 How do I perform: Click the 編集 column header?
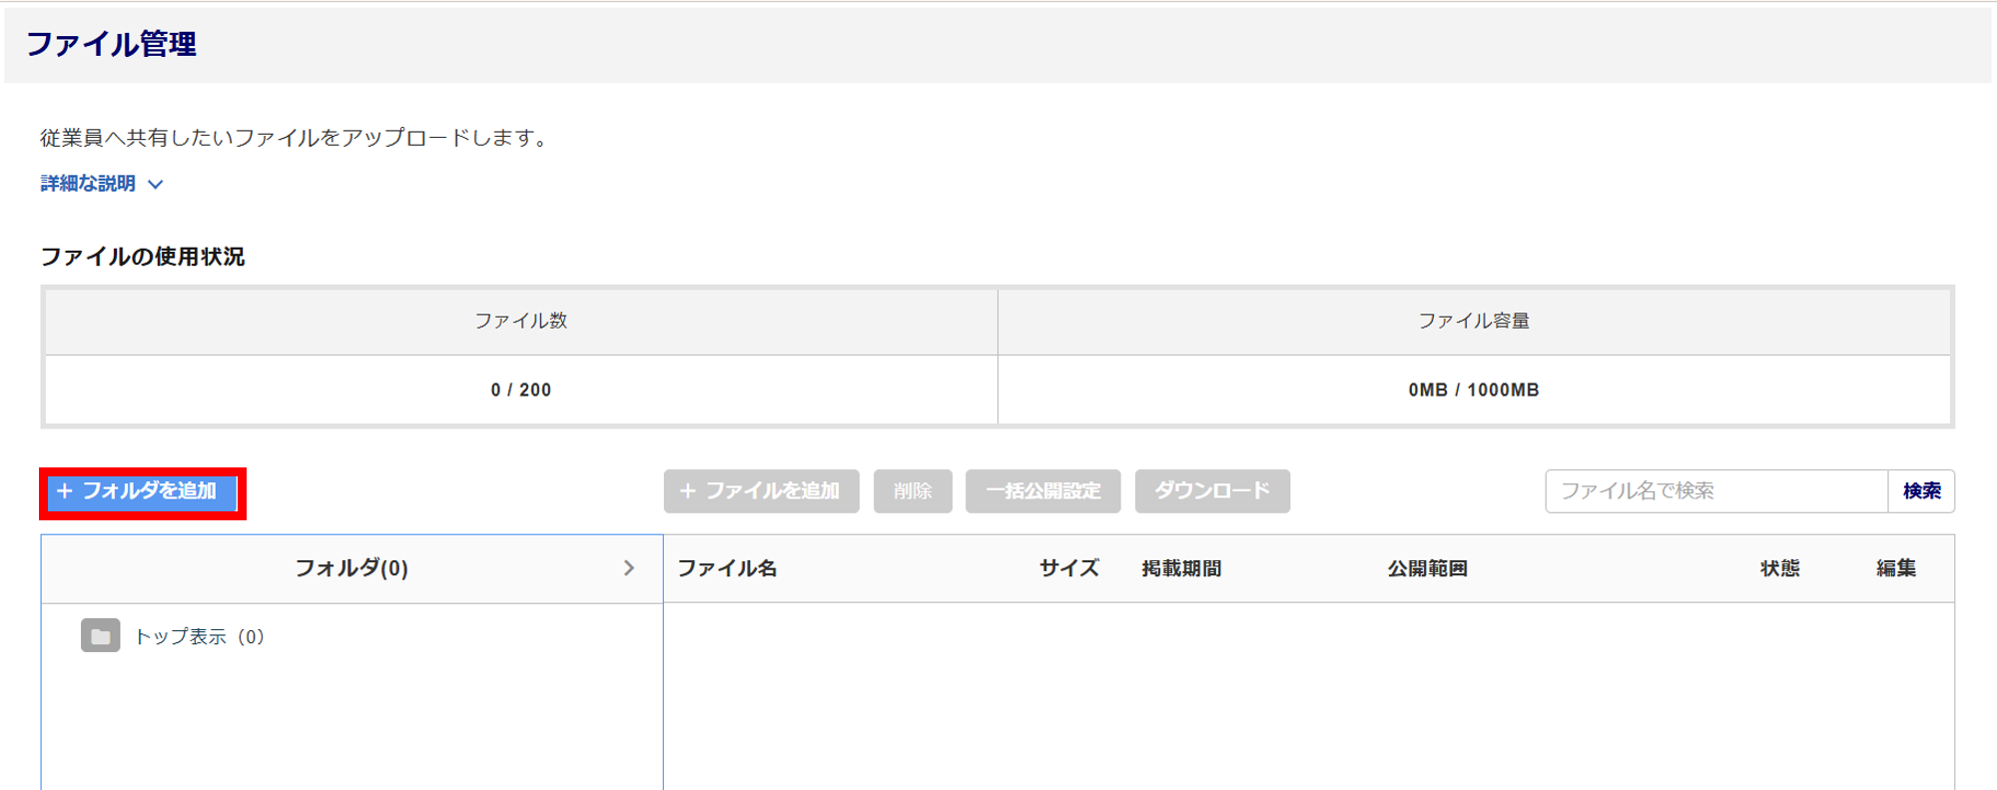pyautogui.click(x=1896, y=568)
